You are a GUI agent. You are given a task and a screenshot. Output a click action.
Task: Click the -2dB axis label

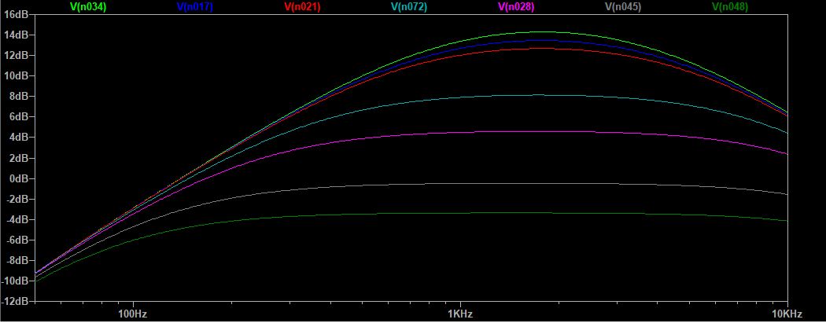(16, 199)
